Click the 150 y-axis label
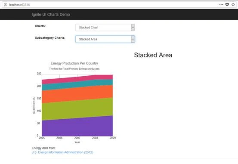The image size is (238, 164). pyautogui.click(x=39, y=99)
